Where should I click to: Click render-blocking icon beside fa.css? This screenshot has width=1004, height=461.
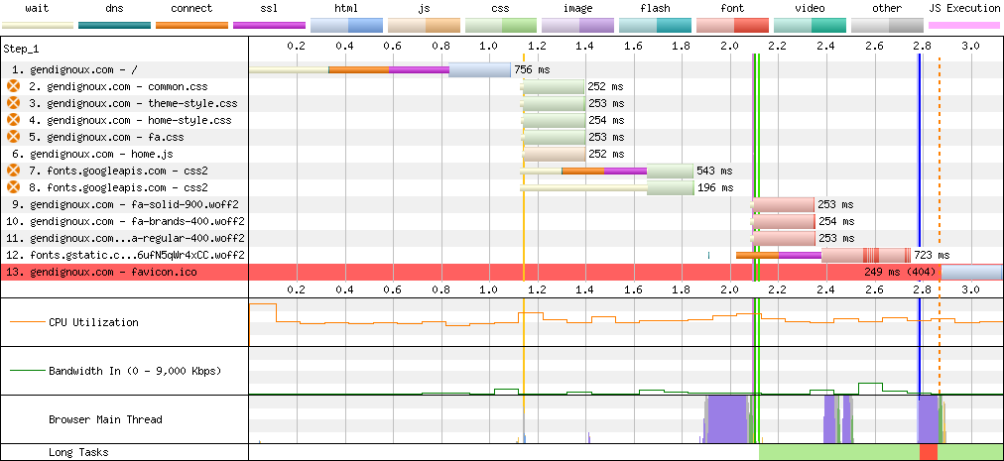click(x=13, y=137)
